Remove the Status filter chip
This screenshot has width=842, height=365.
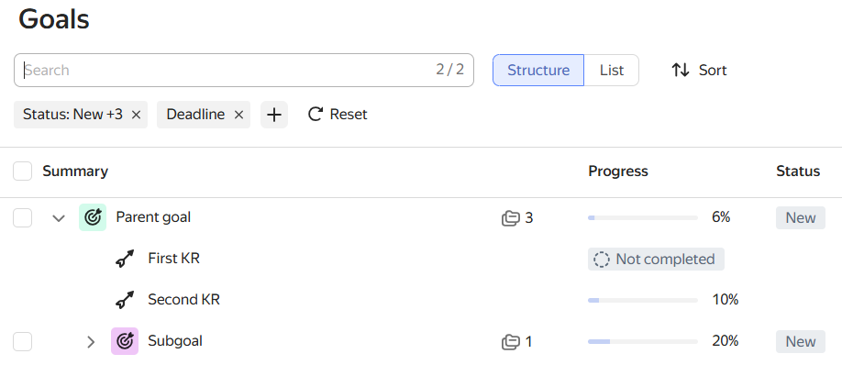click(x=136, y=115)
